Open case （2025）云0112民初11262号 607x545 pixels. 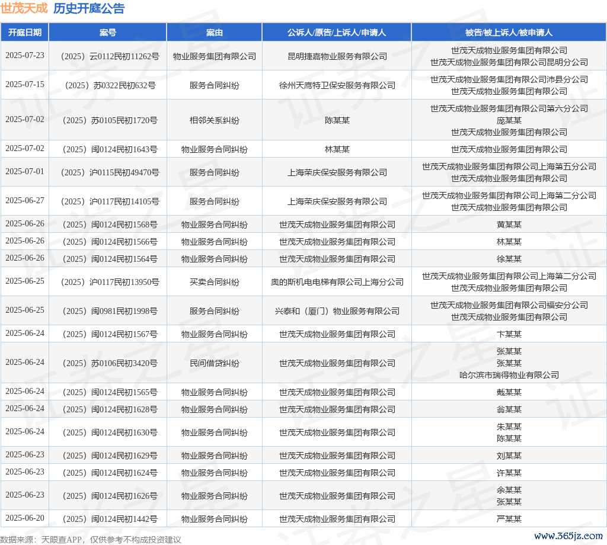point(108,56)
